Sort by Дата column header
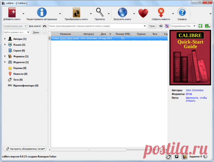The height and width of the screenshot is (162, 214). (105, 34)
